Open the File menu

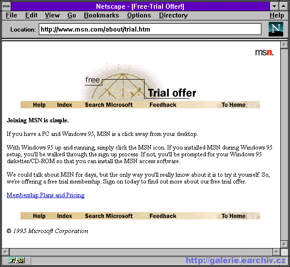click(x=12, y=15)
